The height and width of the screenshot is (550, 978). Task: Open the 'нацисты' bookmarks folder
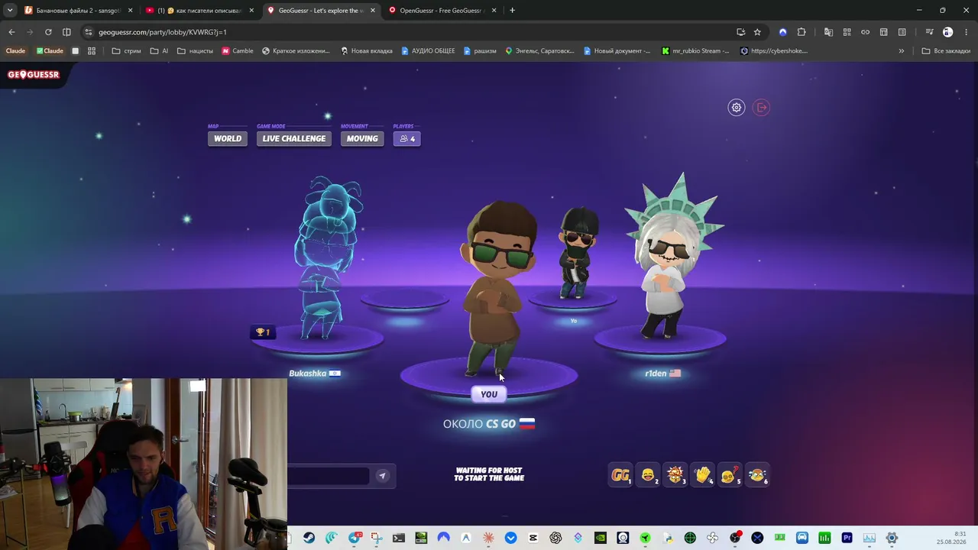click(x=195, y=51)
